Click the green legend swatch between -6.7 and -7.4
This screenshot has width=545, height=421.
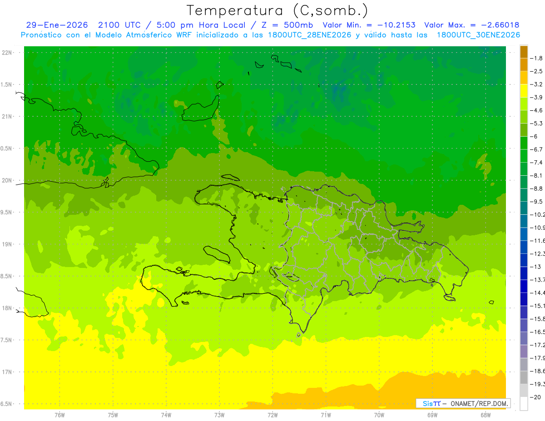(524, 156)
